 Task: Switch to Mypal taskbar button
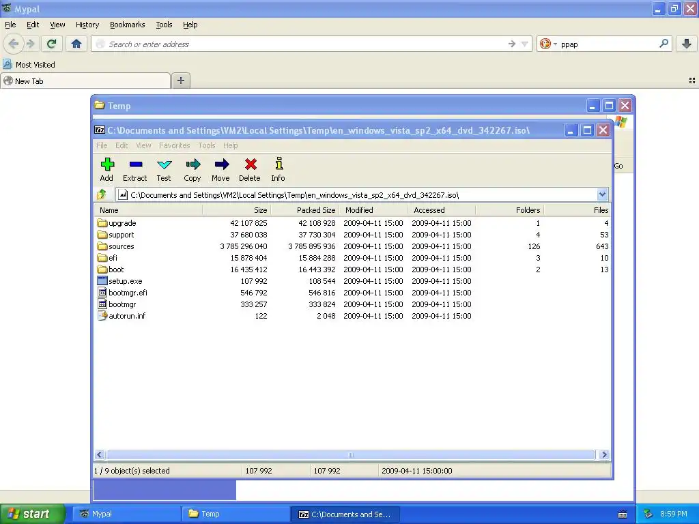(x=126, y=514)
